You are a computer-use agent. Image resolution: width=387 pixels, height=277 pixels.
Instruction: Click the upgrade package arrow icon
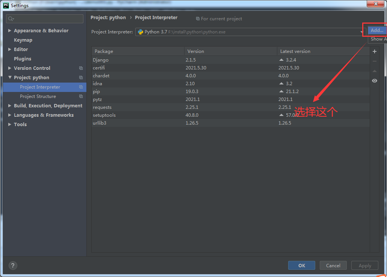pos(374,71)
